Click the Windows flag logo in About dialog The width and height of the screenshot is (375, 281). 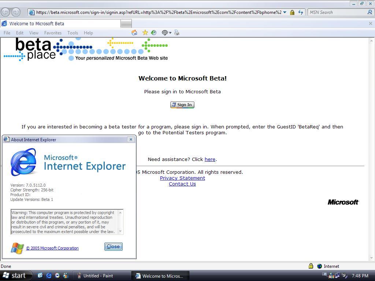coord(17,248)
